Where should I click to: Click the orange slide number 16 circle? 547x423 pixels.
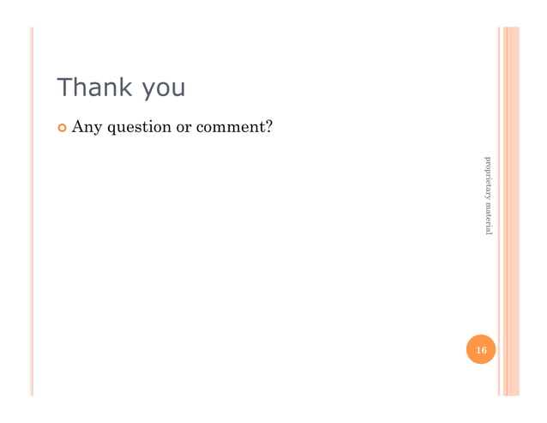481,349
